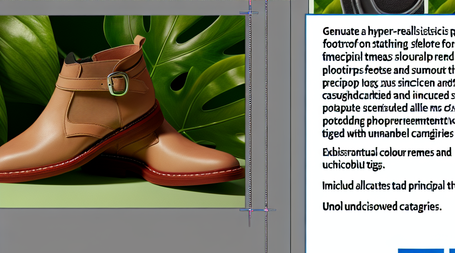Click the line "Imiclud allcattes tad principal"

tap(388, 186)
